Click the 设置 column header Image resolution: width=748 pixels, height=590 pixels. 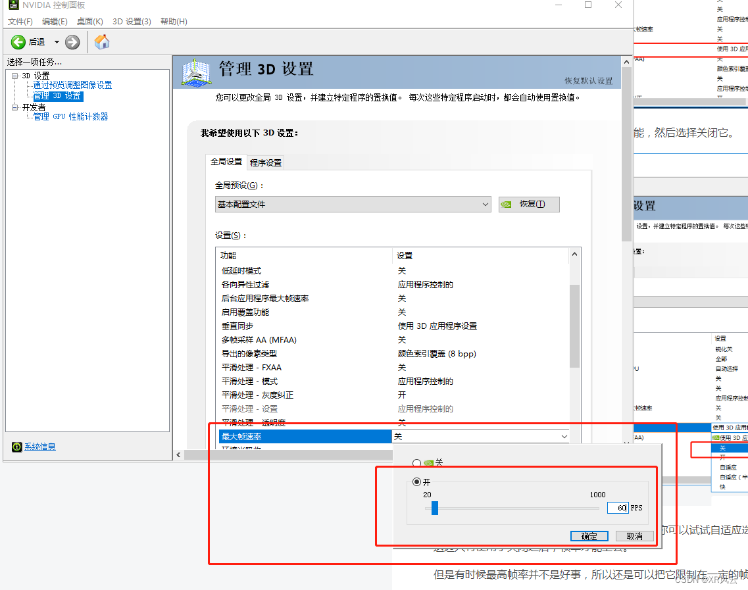pos(481,256)
